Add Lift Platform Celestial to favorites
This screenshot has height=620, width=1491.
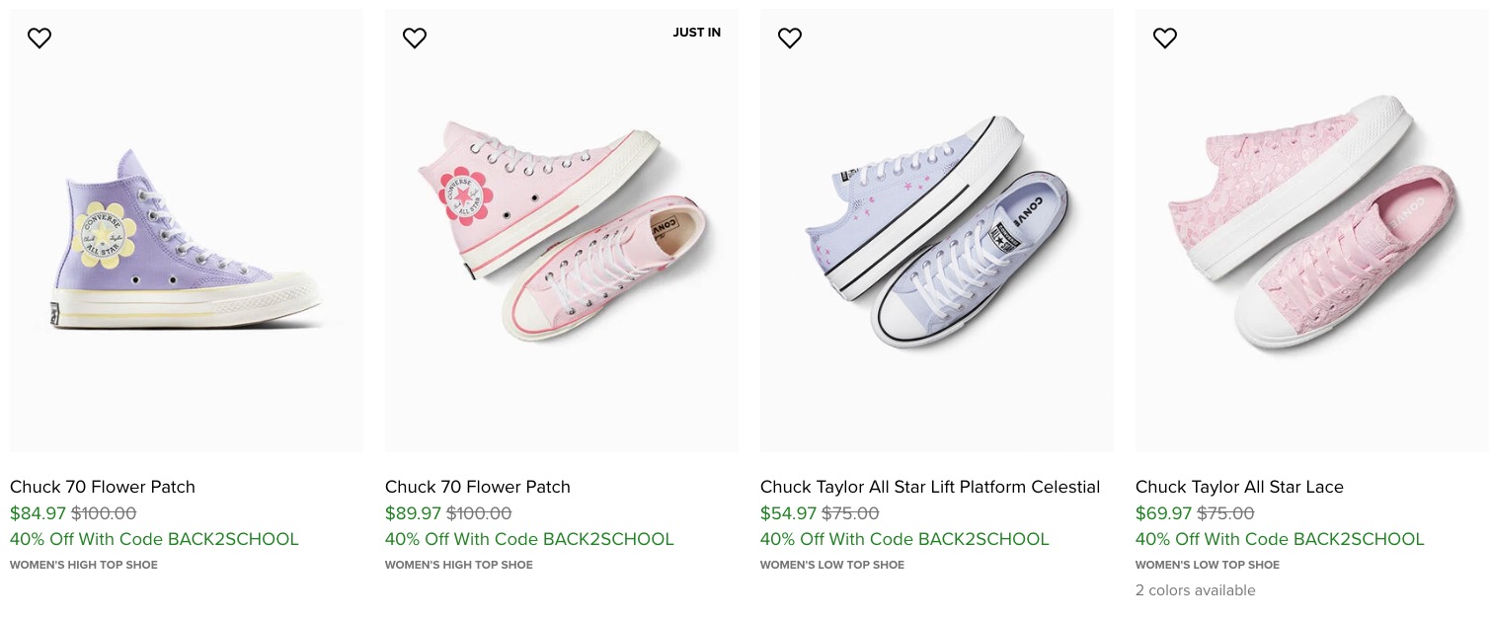[x=790, y=39]
